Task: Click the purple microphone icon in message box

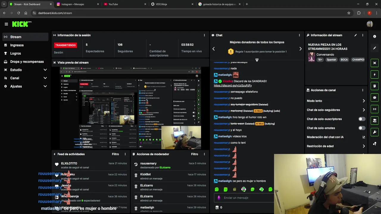Action: click(x=219, y=198)
